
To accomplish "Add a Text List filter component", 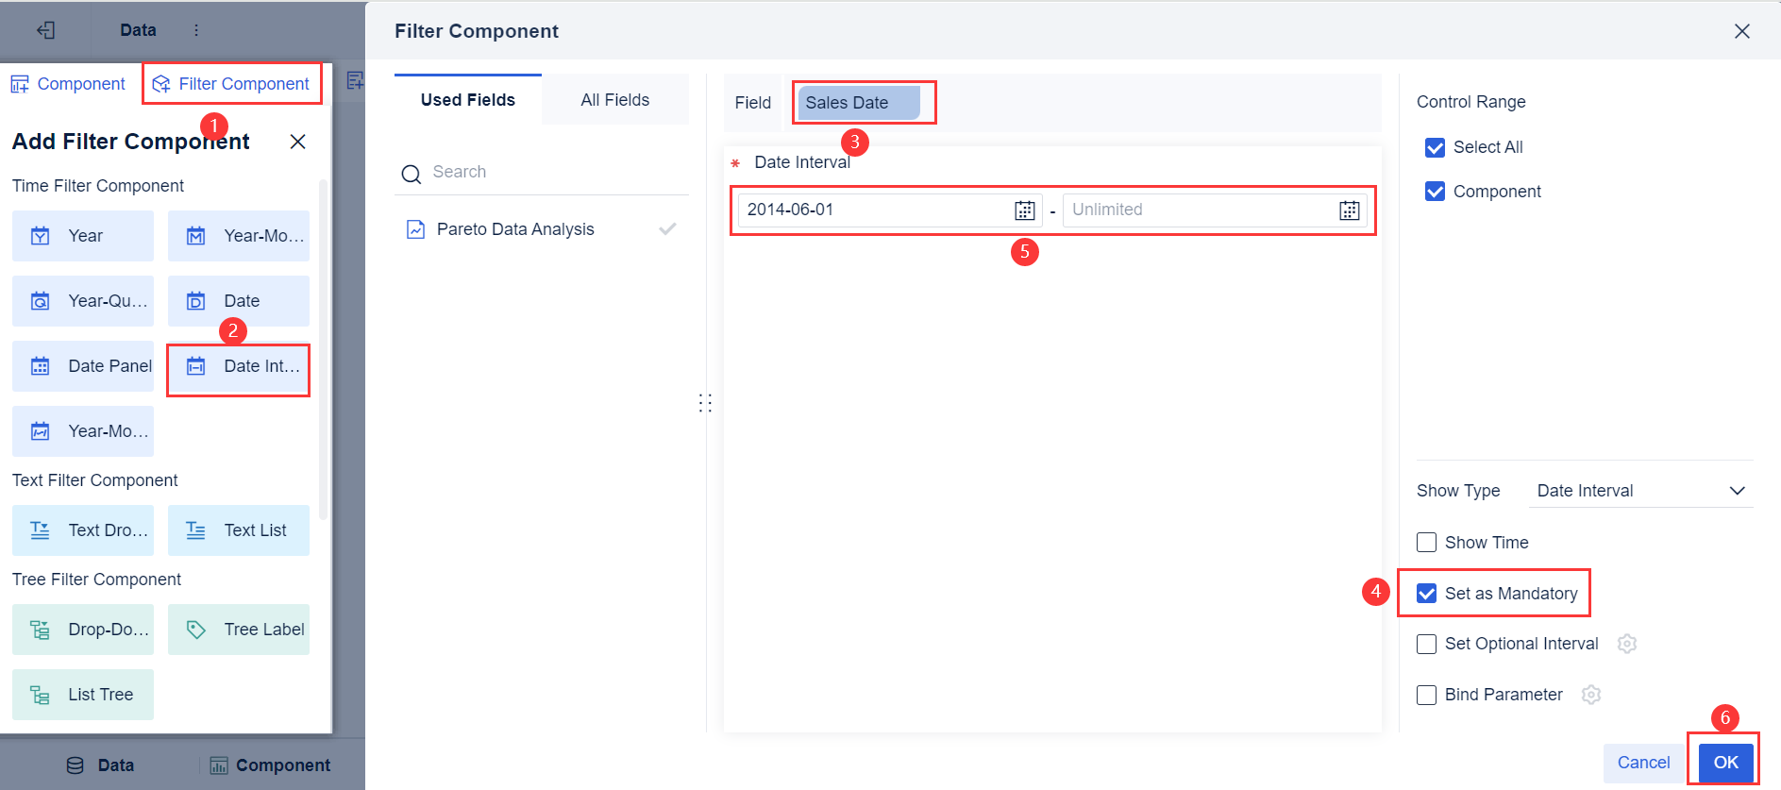I will pos(239,530).
